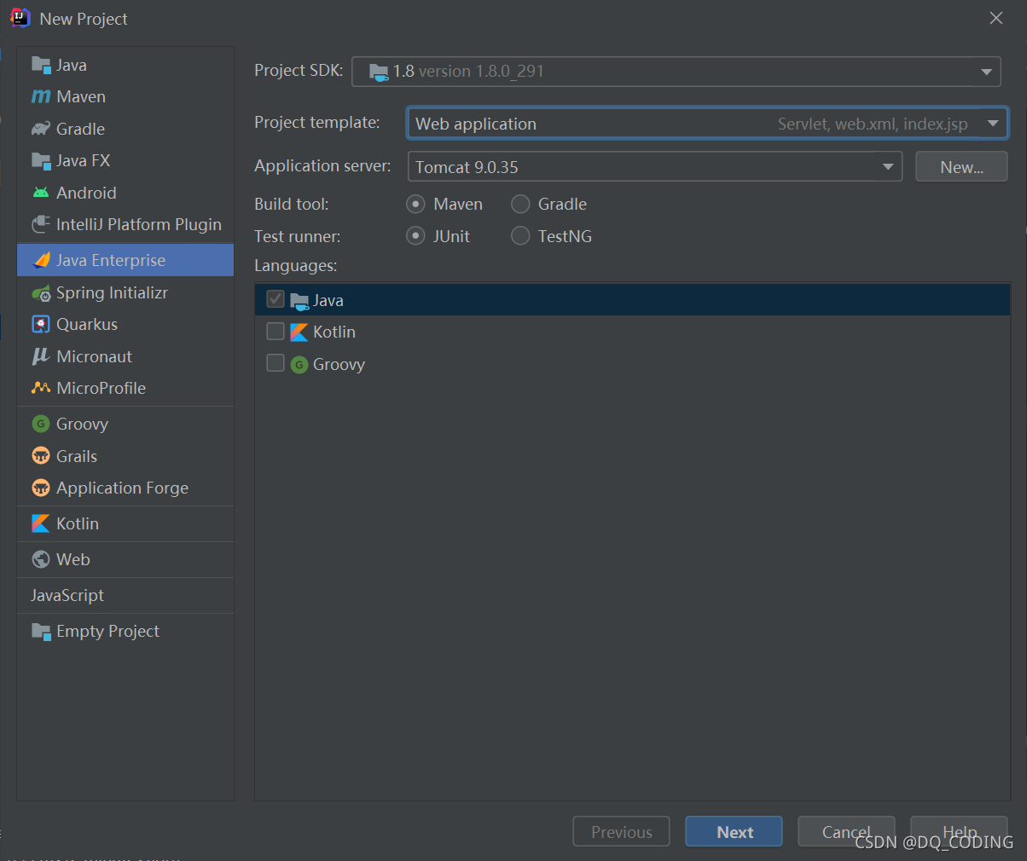Click the SDK folder icon in Project SDK field
Image resolution: width=1027 pixels, height=861 pixels.
tap(379, 72)
